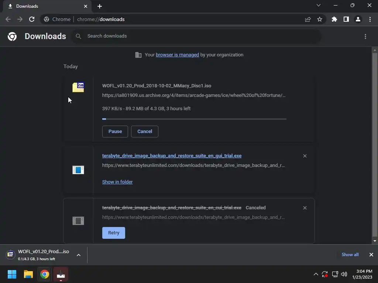Viewport: 378px width, 283px height.
Task: Open Windows Start menu
Action: point(12,274)
